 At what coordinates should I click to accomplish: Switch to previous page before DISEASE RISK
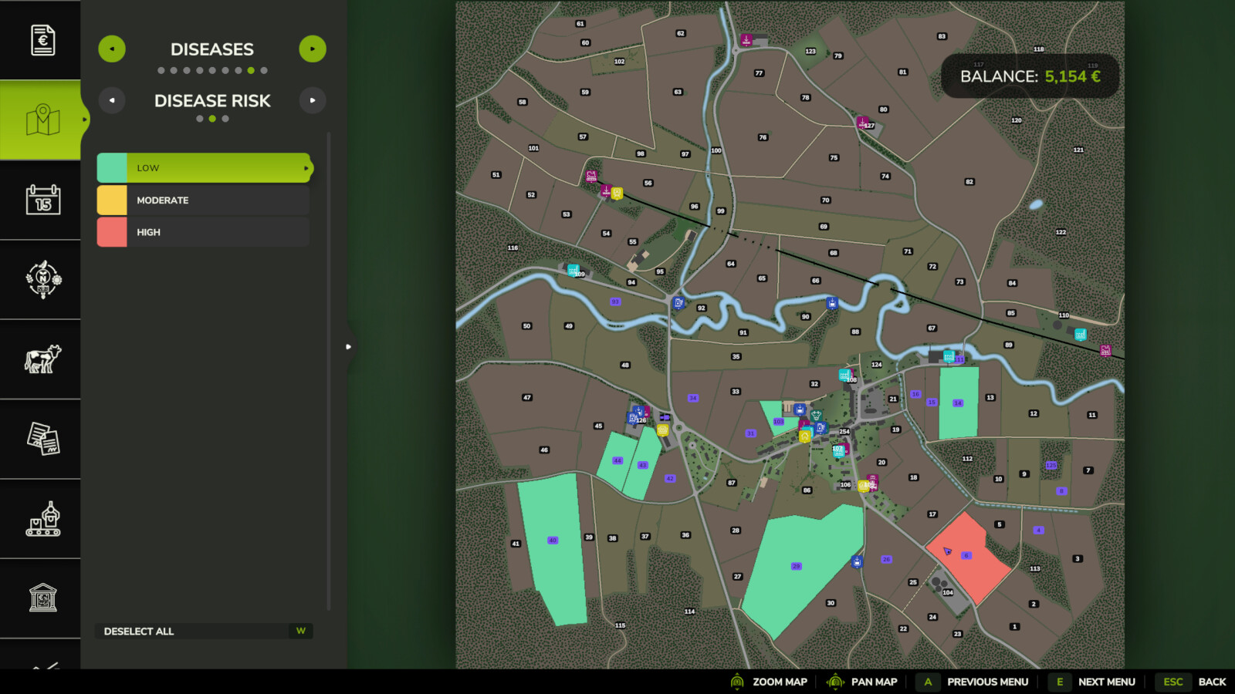112,100
